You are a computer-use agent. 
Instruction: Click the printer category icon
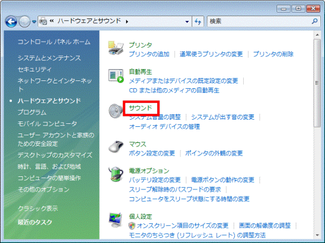pos(116,48)
